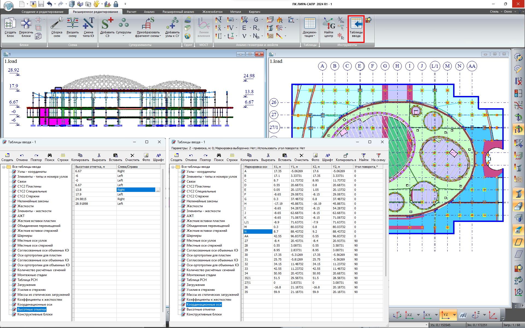Viewport: 525px width, 328px height.
Task: Switch to the Reinforced concrete ribbon tab
Action: [x=212, y=12]
